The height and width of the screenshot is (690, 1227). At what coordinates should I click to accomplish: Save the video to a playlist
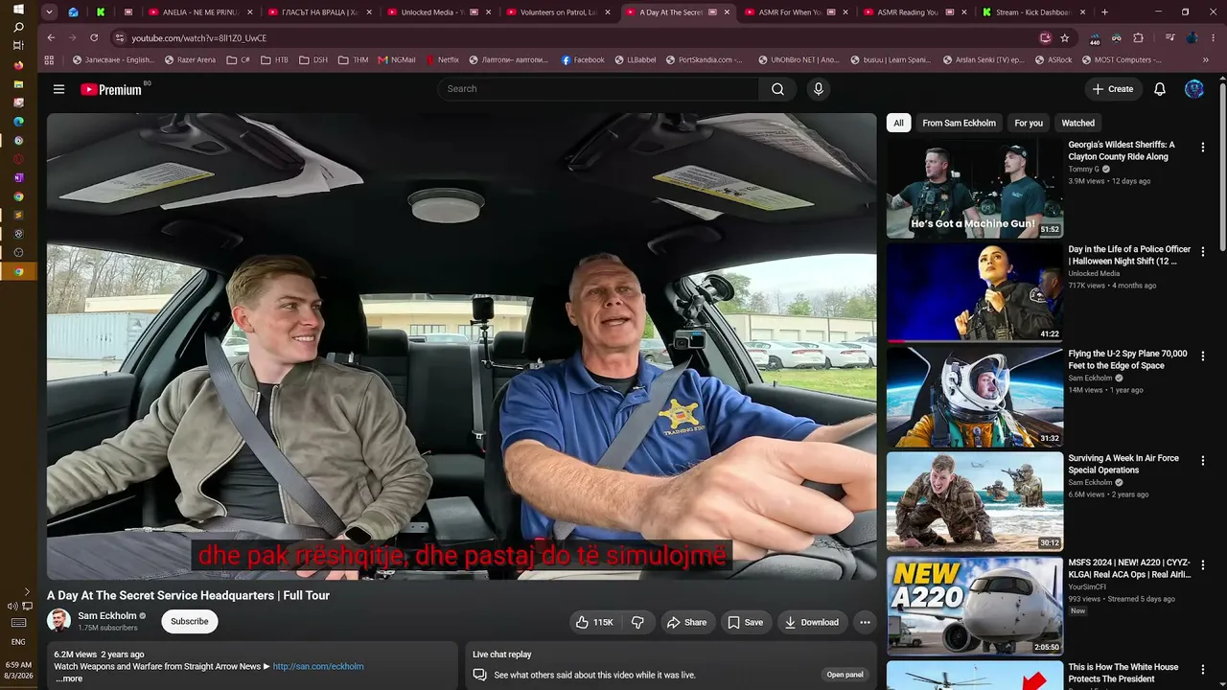pos(746,622)
